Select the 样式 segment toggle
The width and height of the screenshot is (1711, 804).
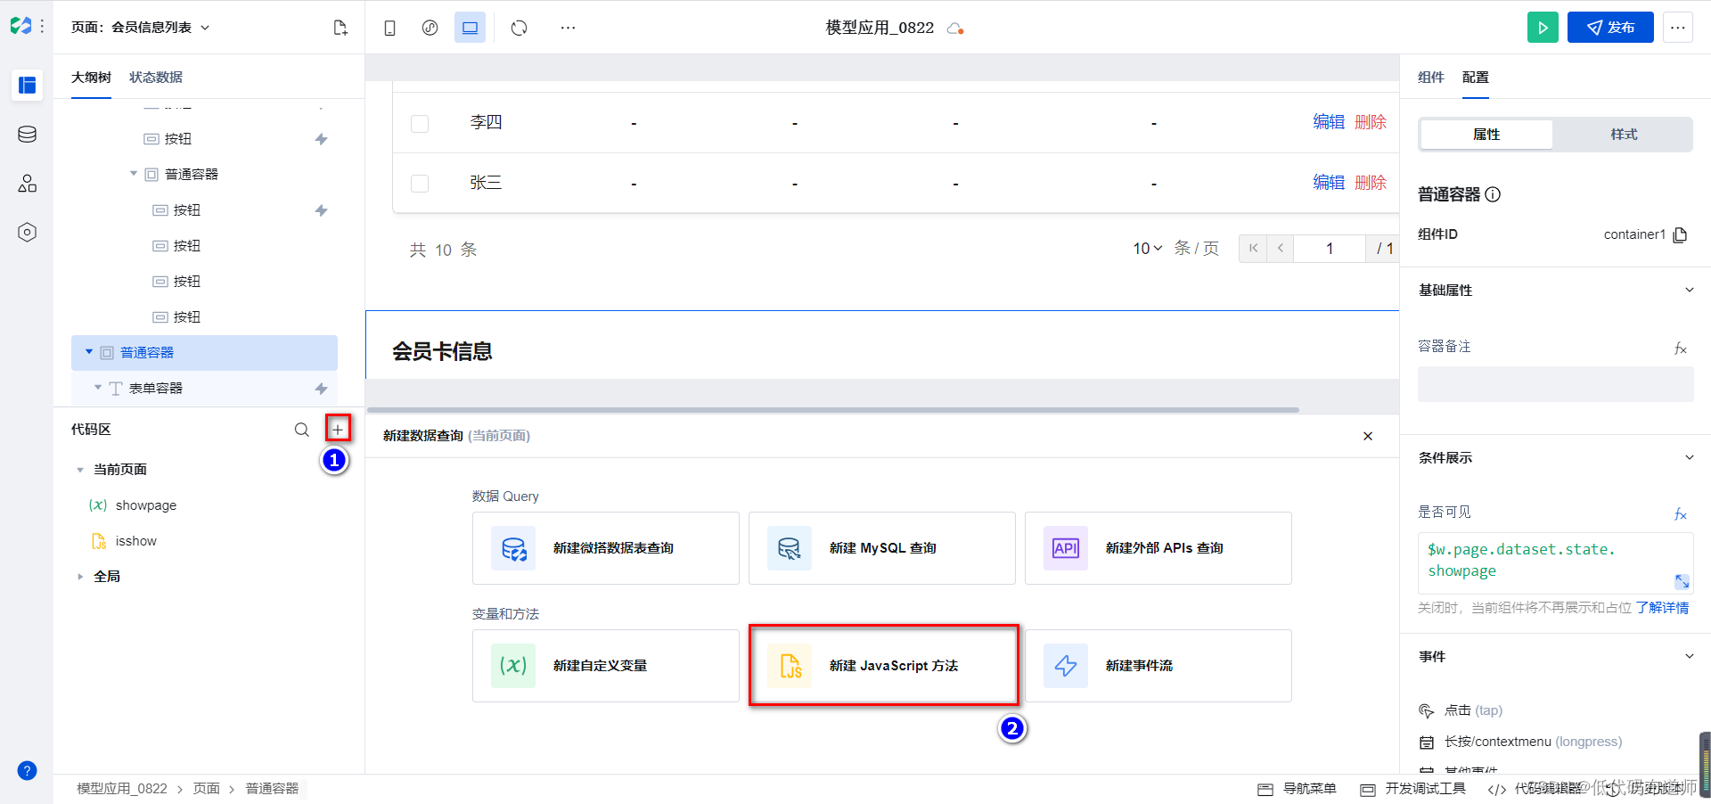pyautogui.click(x=1624, y=135)
